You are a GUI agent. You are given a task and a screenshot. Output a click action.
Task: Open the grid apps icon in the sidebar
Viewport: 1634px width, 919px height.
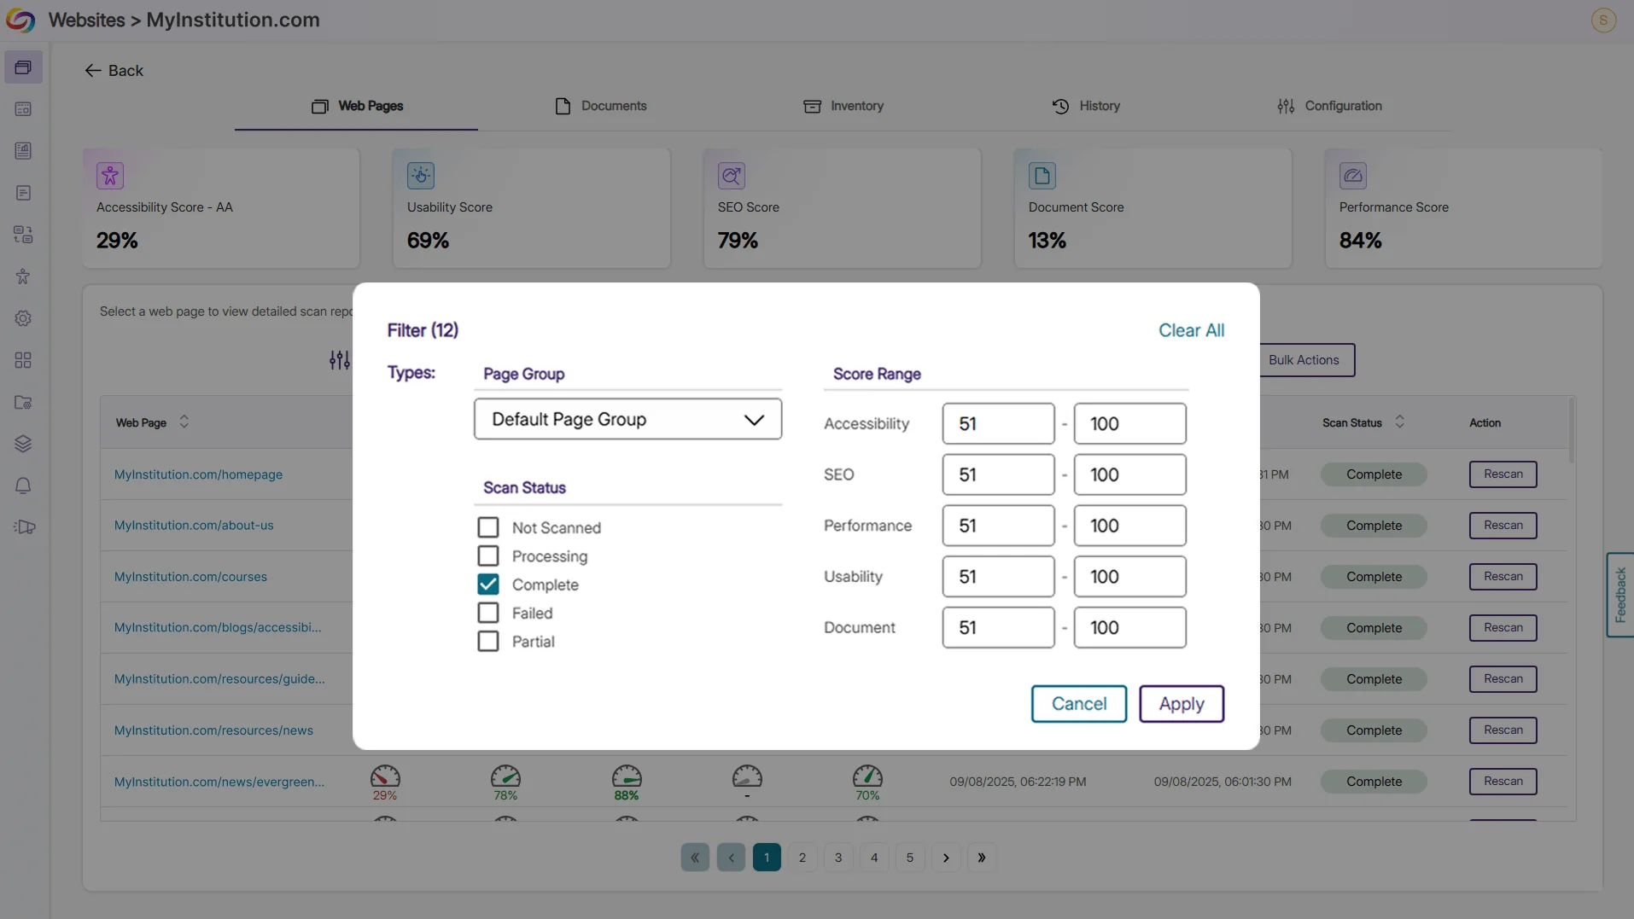pyautogui.click(x=23, y=360)
